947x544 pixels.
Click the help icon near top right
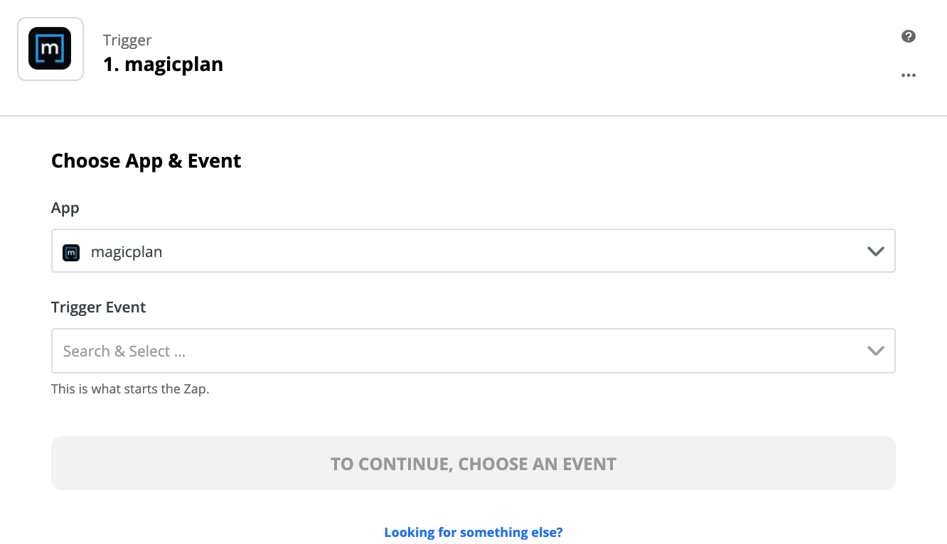coord(908,35)
